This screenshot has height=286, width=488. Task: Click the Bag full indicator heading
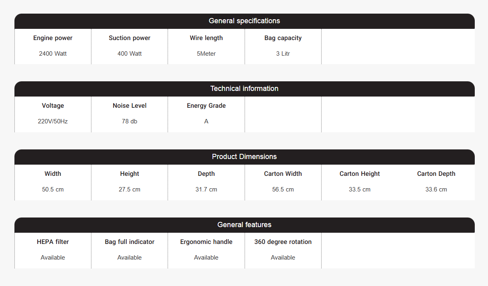point(130,242)
